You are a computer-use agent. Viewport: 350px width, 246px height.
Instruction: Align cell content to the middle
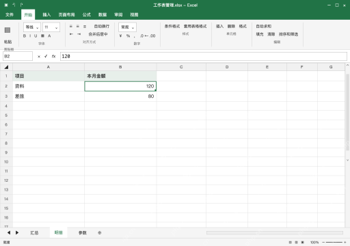tap(78, 27)
